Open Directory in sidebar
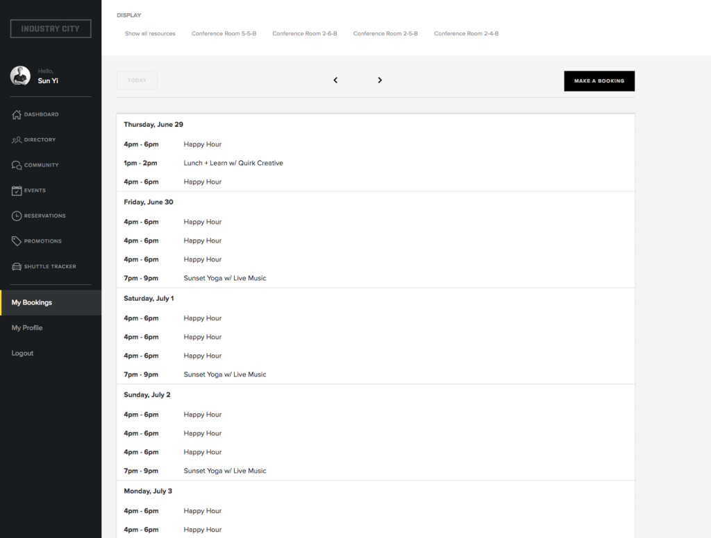The image size is (711, 538). [40, 140]
